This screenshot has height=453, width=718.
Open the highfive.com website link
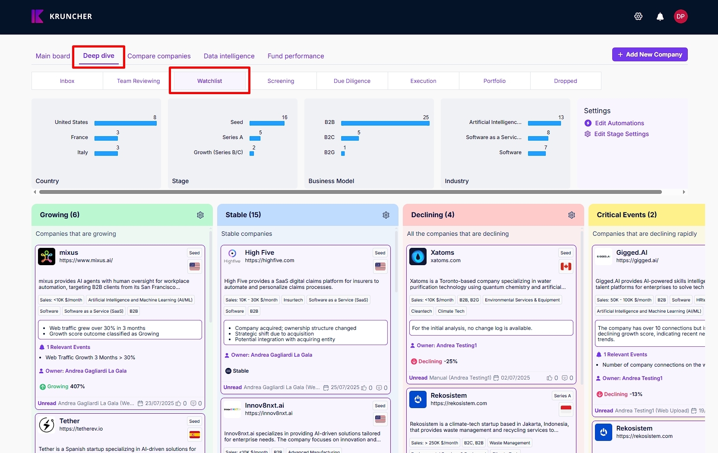(x=269, y=260)
